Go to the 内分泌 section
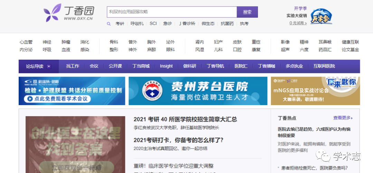This screenshot has width=373, height=173. click(26, 50)
